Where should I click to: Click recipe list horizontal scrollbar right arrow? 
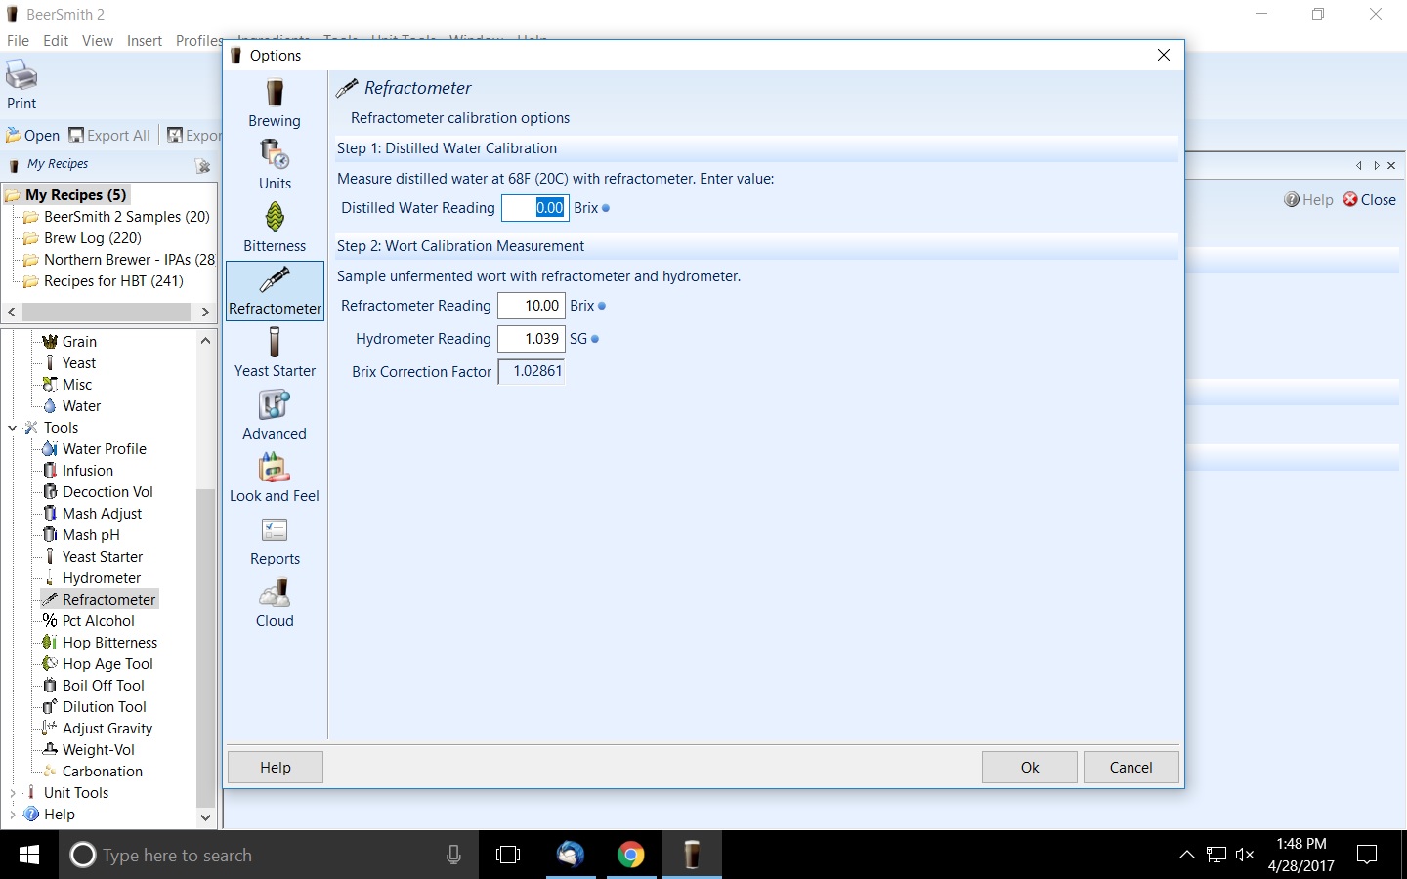pyautogui.click(x=205, y=313)
